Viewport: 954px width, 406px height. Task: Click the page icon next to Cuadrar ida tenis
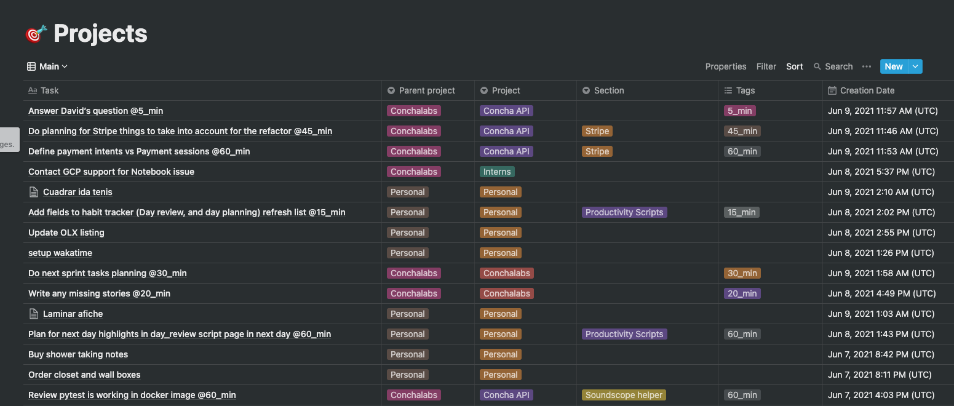click(34, 192)
